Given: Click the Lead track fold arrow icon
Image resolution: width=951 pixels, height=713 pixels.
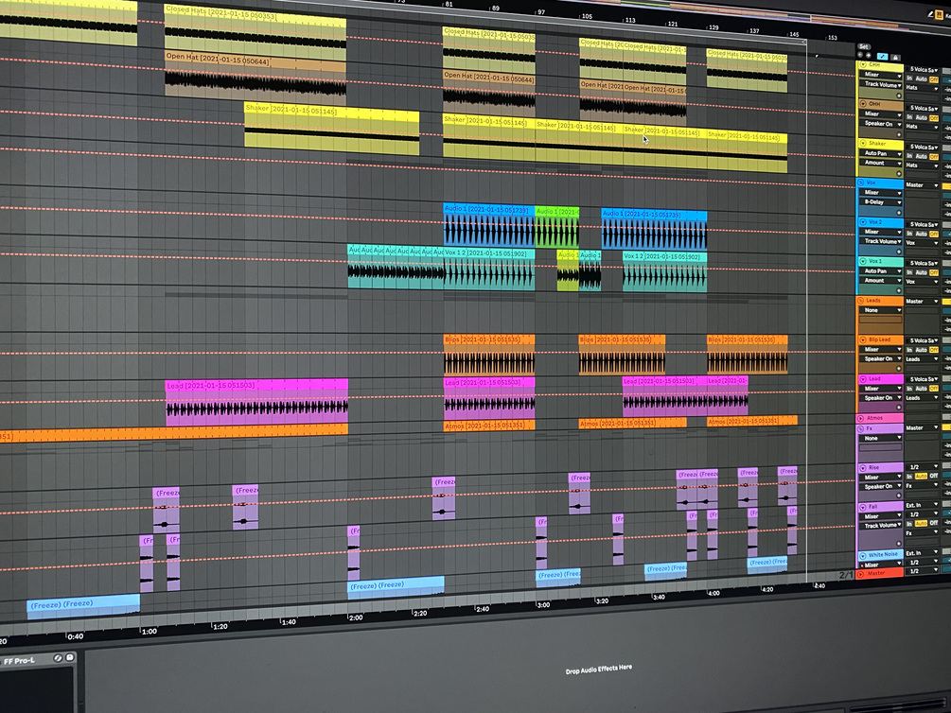Looking at the screenshot, I should [x=863, y=379].
